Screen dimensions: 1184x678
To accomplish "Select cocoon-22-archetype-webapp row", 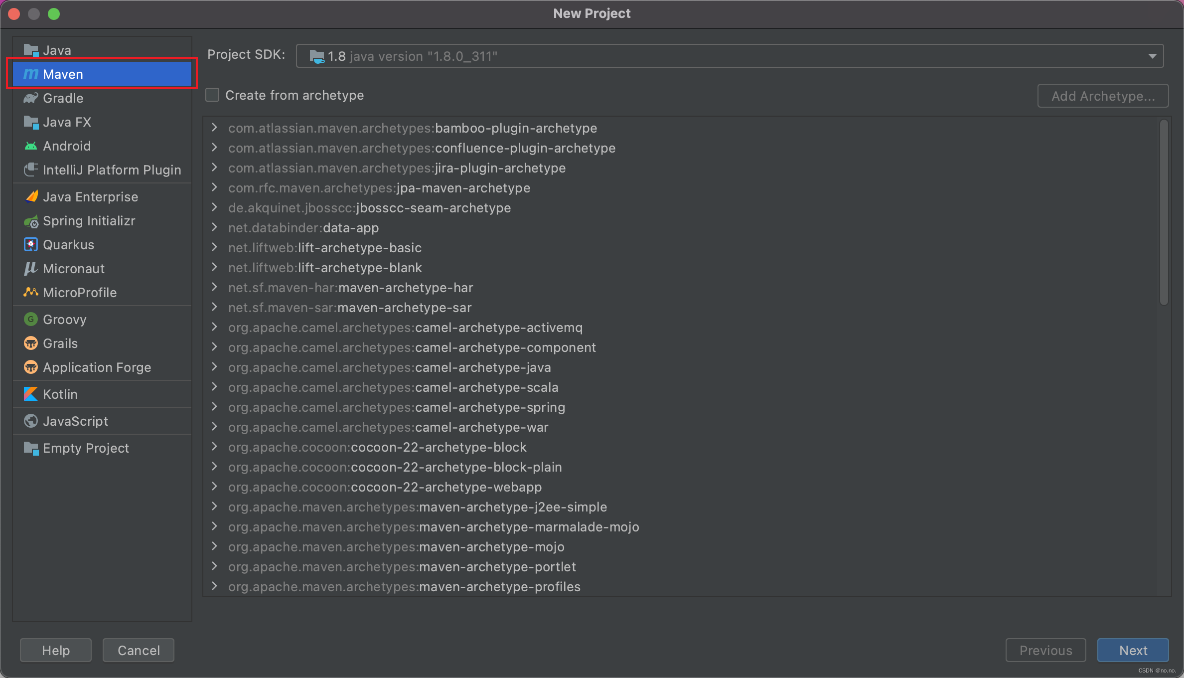I will tap(681, 487).
